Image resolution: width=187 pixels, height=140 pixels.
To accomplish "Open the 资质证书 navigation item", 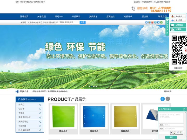I will [x=128, y=17].
